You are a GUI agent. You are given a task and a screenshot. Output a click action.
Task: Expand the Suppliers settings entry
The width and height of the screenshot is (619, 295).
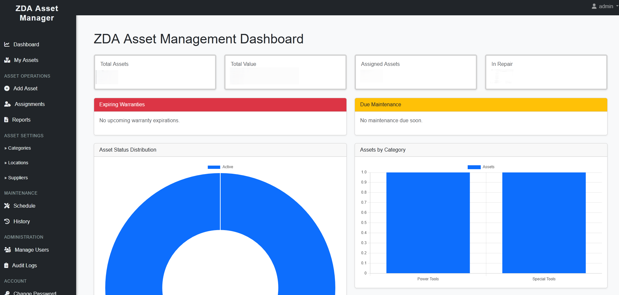(x=16, y=178)
